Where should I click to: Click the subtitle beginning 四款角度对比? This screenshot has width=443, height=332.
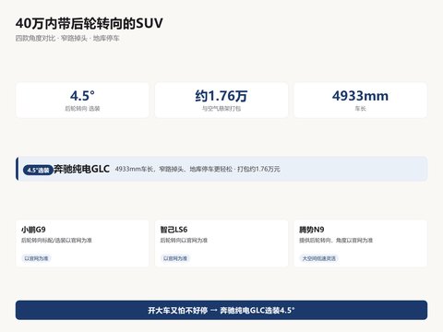[x=67, y=39]
